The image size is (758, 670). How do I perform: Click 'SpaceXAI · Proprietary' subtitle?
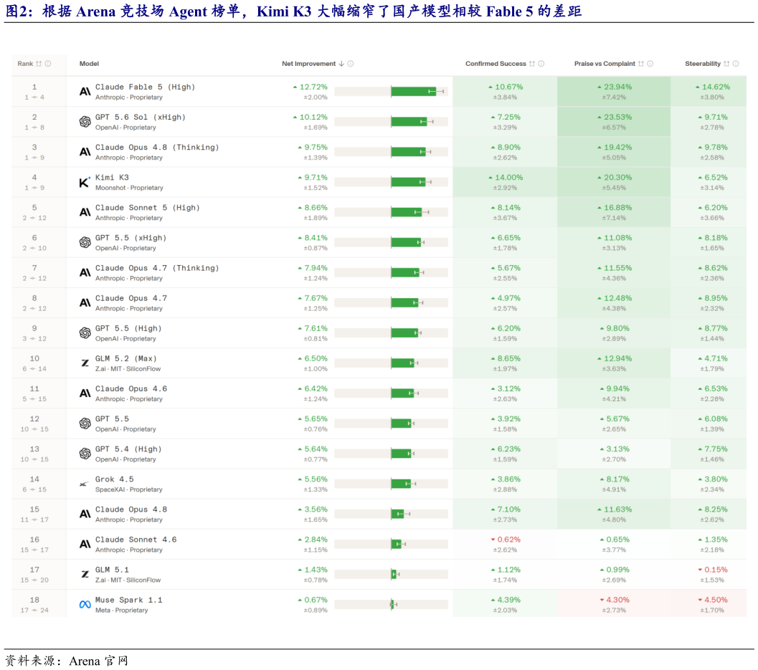(128, 490)
